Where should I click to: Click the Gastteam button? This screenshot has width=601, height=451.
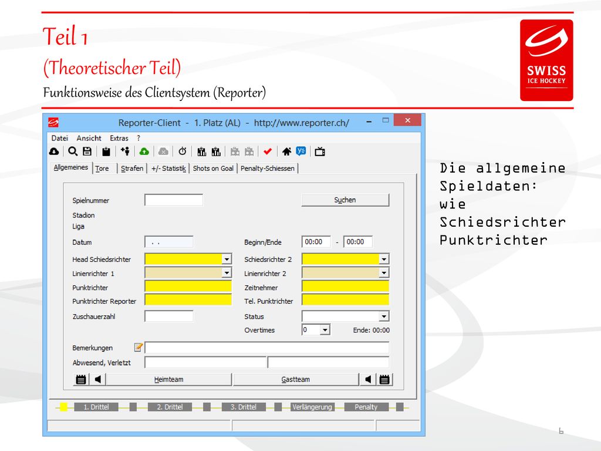tap(296, 380)
